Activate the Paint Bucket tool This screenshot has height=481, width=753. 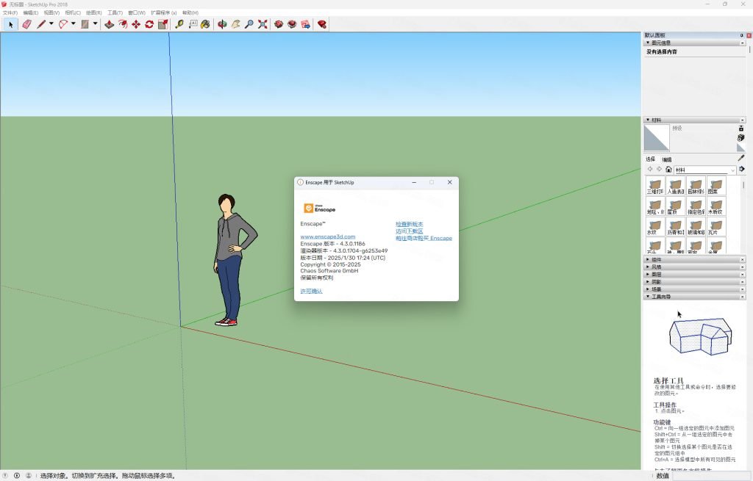pos(206,24)
